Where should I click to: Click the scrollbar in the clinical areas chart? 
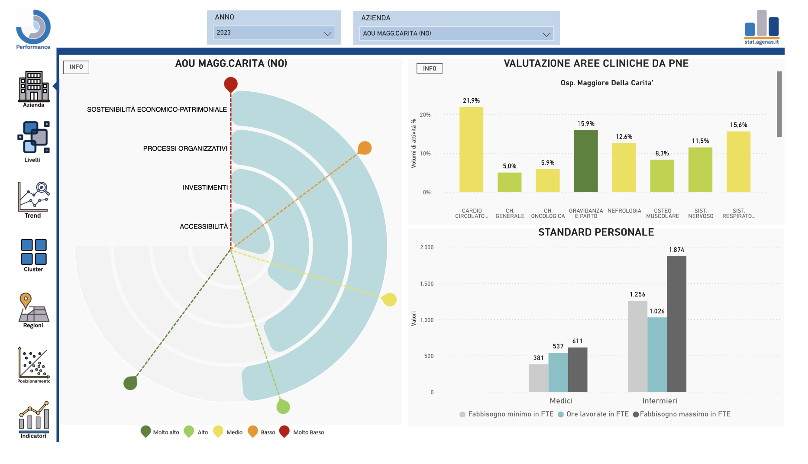pos(779,104)
